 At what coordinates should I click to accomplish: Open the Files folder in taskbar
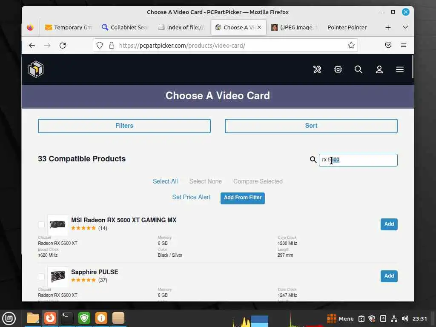click(33, 318)
